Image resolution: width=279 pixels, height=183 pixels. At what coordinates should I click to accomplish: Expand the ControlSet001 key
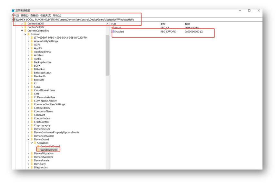(22, 24)
